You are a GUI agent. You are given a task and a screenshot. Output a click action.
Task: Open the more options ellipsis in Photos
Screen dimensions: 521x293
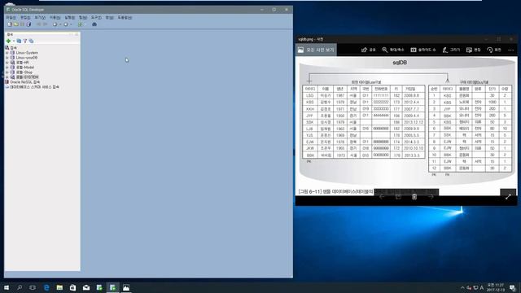point(511,50)
